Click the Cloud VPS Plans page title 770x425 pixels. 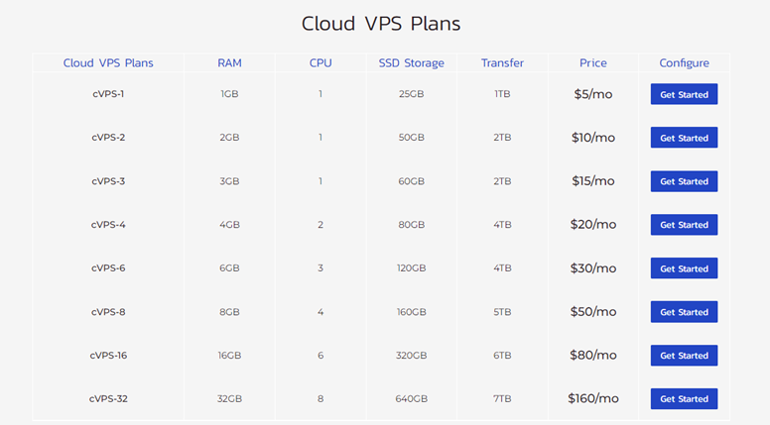pyautogui.click(x=381, y=23)
